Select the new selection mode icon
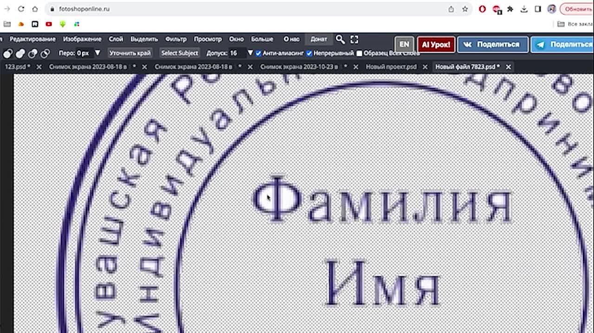Image resolution: width=594 pixels, height=333 pixels. tap(8, 53)
